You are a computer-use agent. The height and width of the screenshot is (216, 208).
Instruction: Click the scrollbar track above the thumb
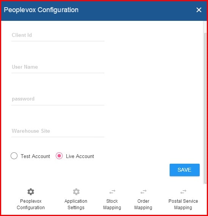[205, 27]
